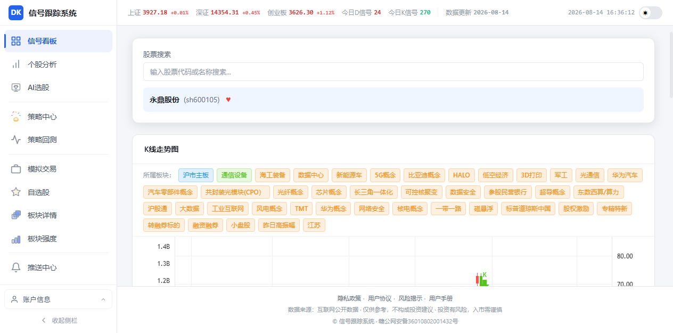Toggle the dark mode theme switch
This screenshot has width=673, height=333.
click(x=651, y=13)
